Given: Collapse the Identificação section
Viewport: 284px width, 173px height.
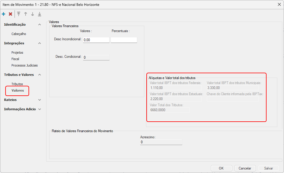Looking at the screenshot, I should pyautogui.click(x=40, y=25).
